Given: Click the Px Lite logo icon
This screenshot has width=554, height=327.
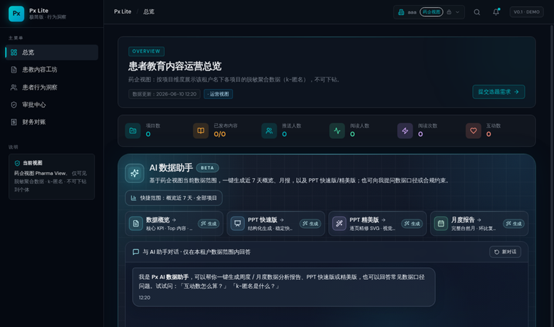Looking at the screenshot, I should pos(16,14).
